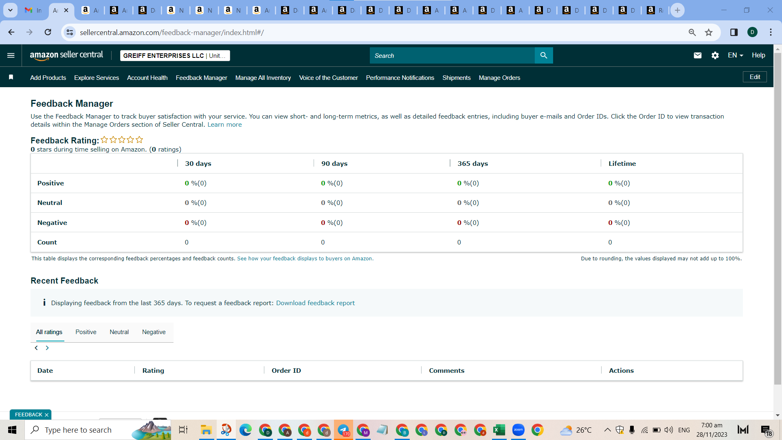782x440 pixels.
Task: Open File Explorer from taskbar
Action: [x=206, y=430]
